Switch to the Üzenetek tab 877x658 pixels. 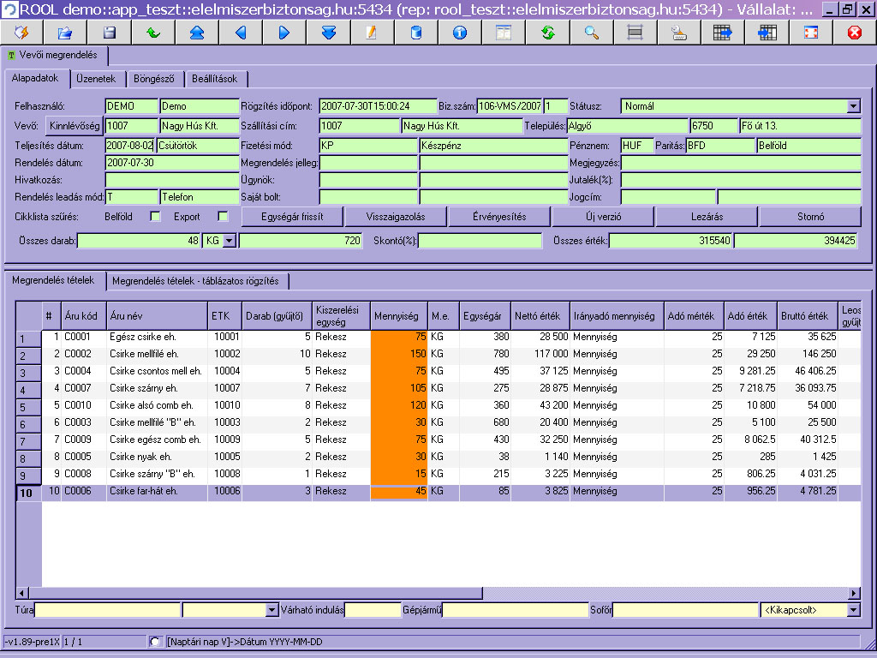point(96,79)
